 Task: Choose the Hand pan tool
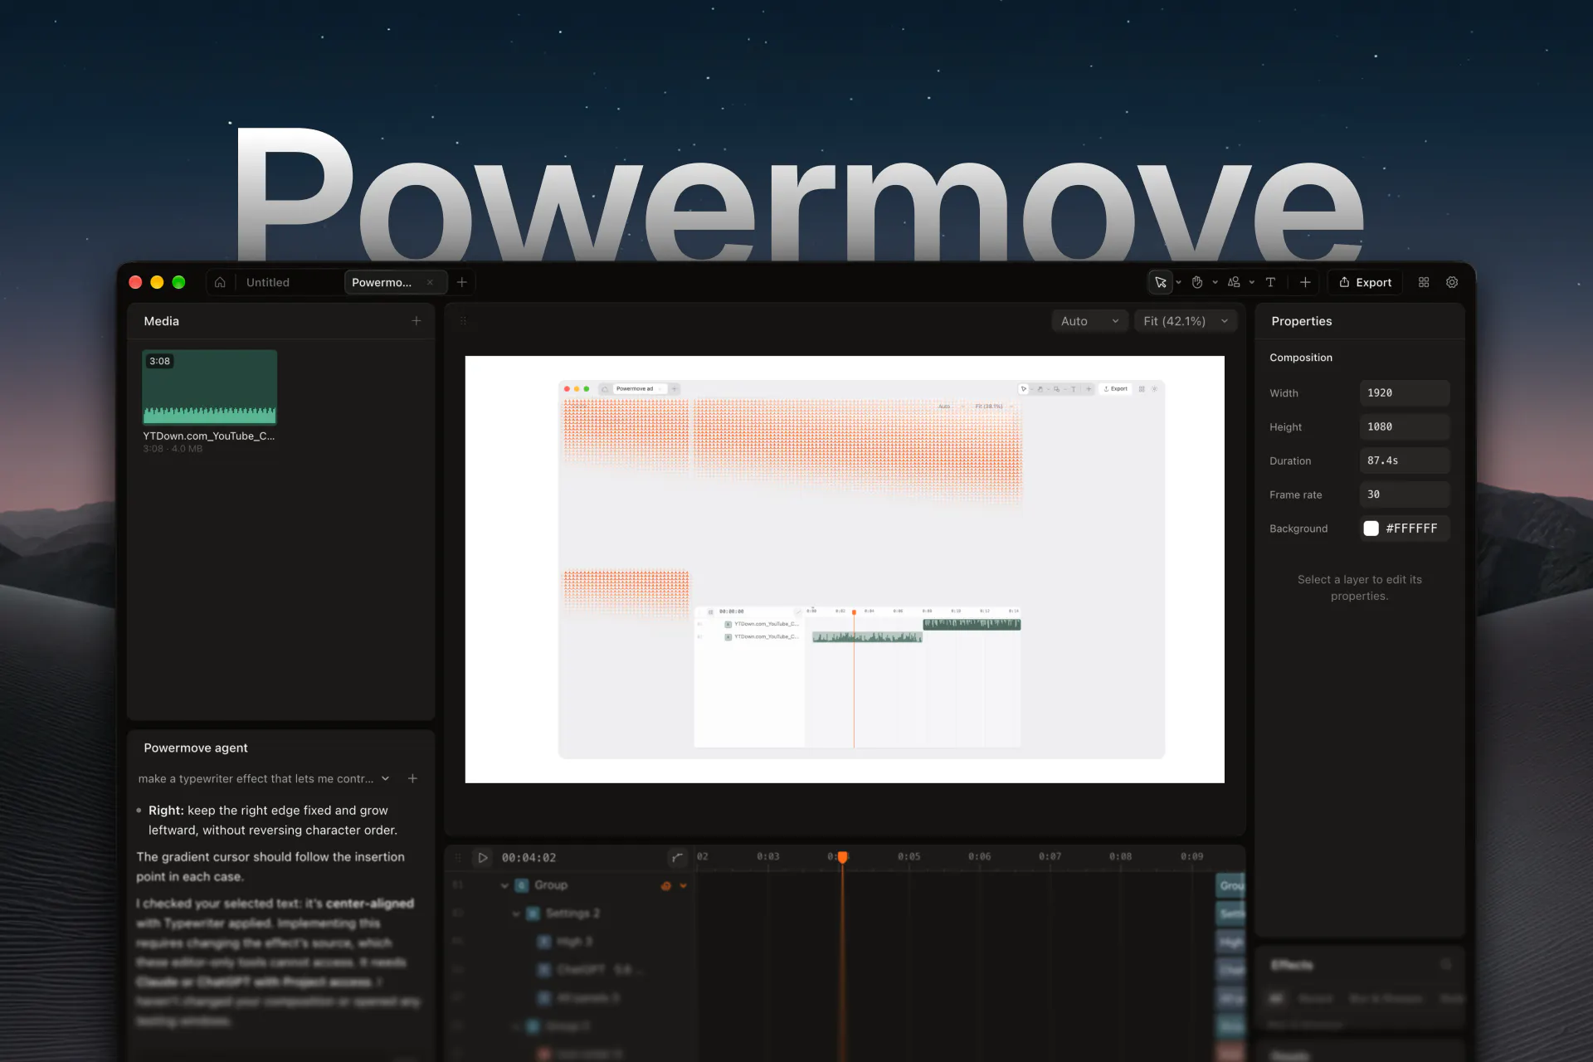tap(1197, 282)
